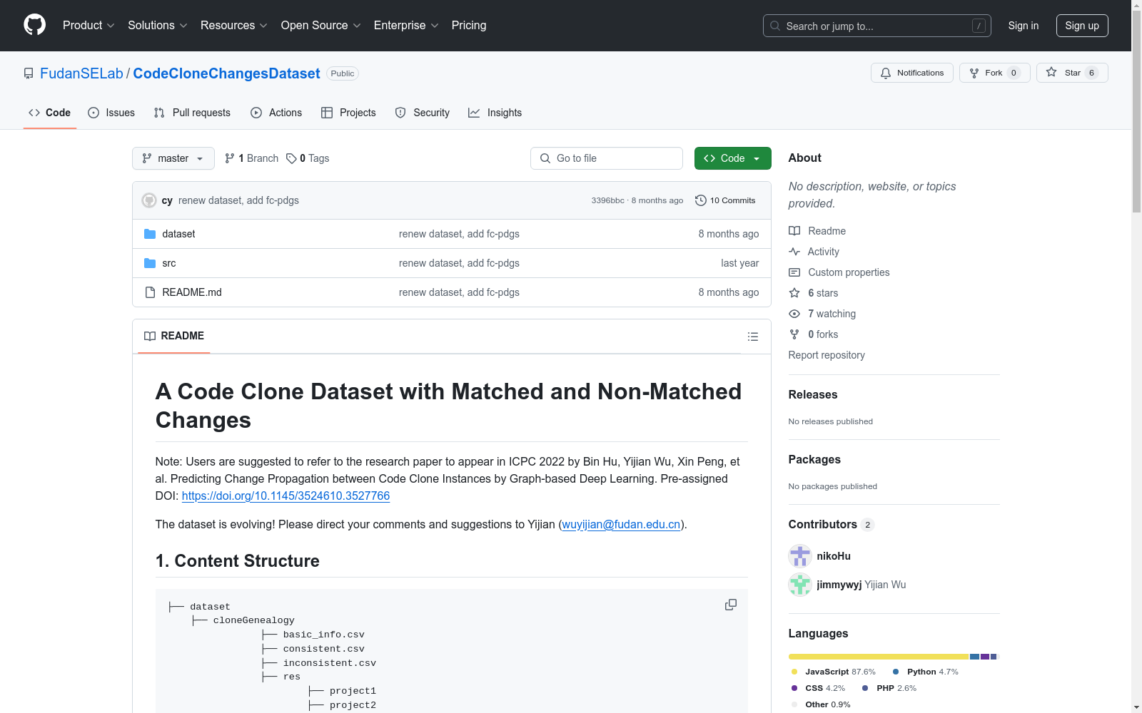This screenshot has height=713, width=1142.
Task: Click the Sign up button
Action: point(1082,26)
